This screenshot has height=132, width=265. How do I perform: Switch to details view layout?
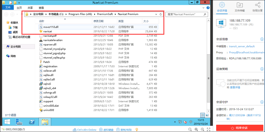click(x=203, y=115)
